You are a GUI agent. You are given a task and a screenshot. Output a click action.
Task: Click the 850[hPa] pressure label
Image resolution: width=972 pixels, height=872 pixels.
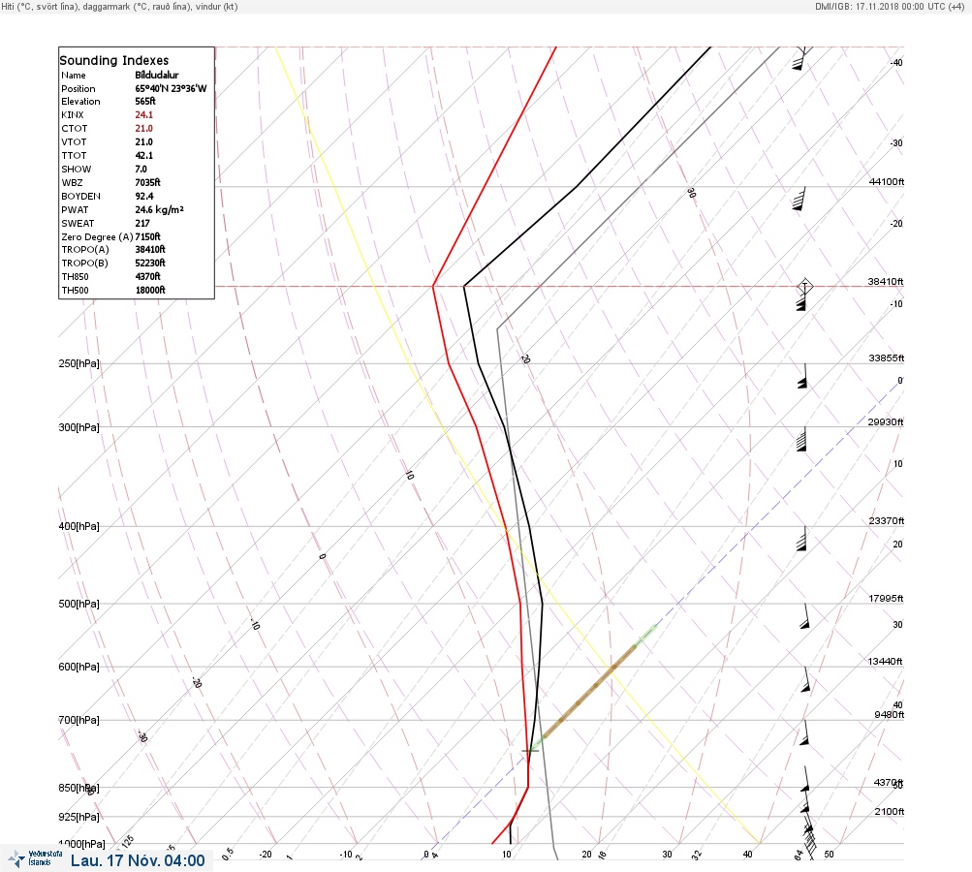pyautogui.click(x=78, y=789)
